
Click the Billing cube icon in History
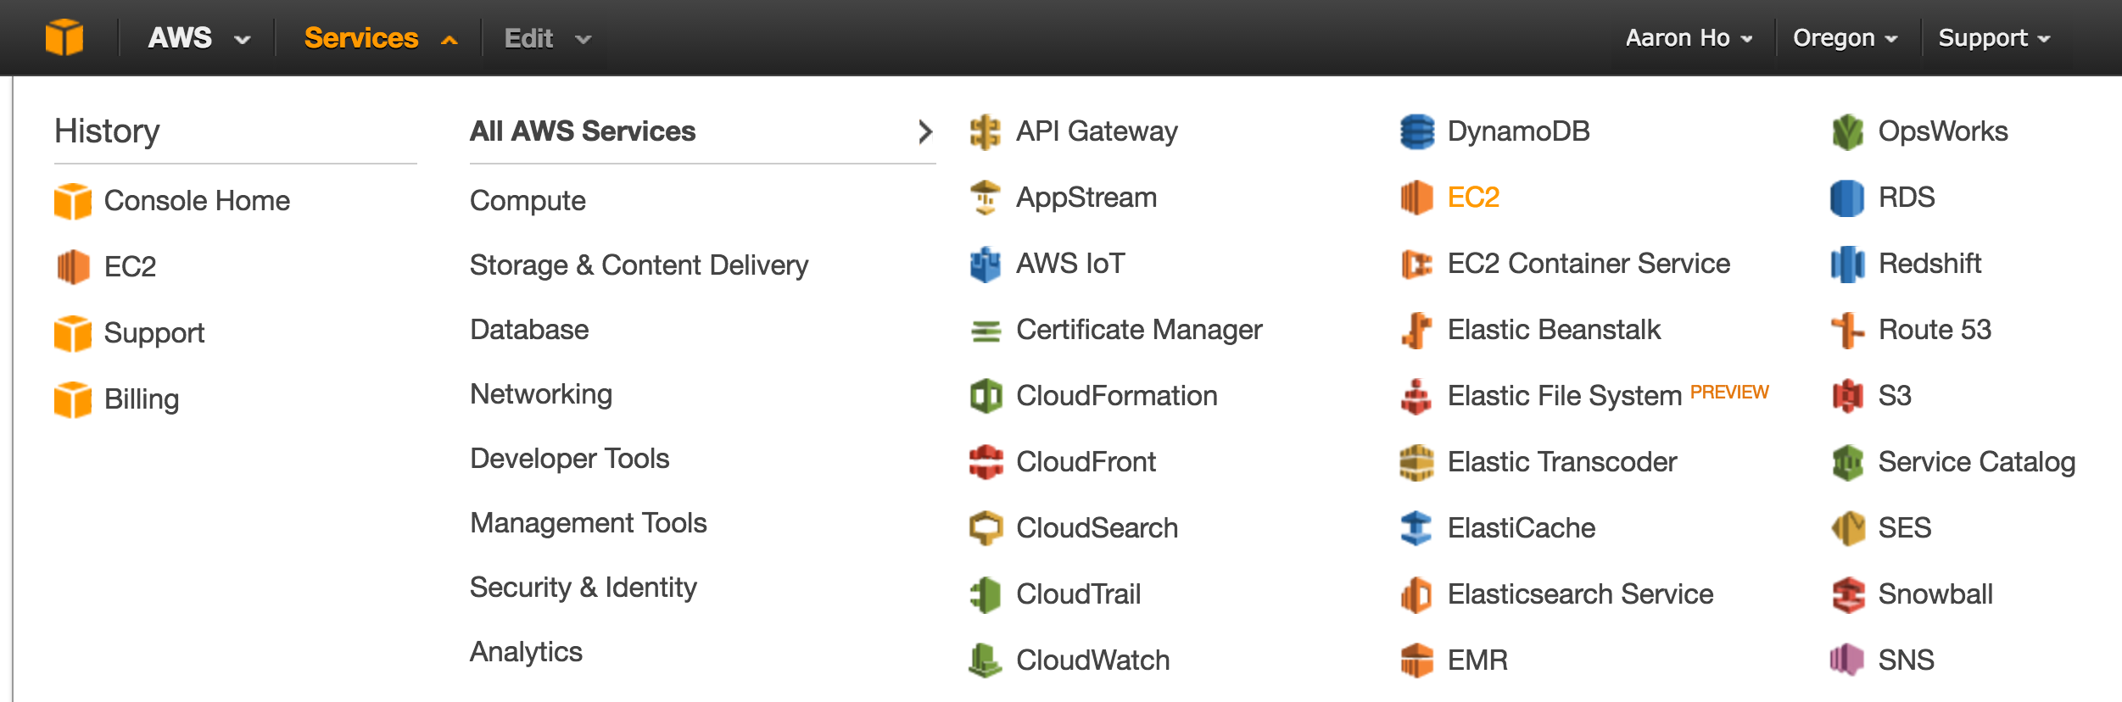[73, 399]
